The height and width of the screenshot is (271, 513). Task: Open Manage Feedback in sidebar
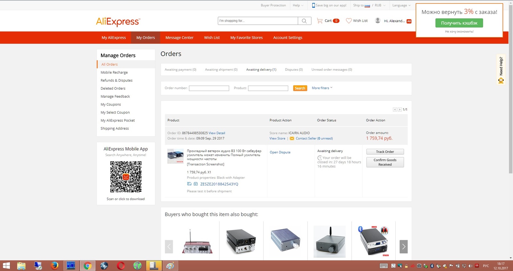tap(115, 97)
